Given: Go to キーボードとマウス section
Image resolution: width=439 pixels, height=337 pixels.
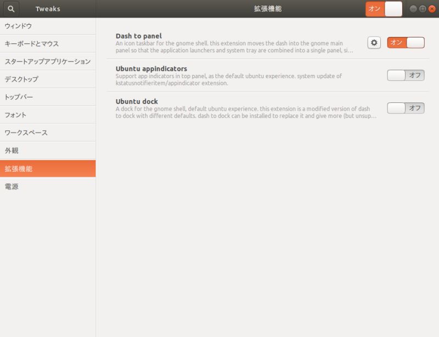Looking at the screenshot, I should click(x=48, y=44).
